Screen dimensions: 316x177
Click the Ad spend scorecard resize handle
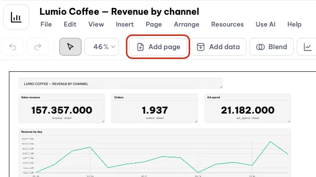[x=289, y=121]
